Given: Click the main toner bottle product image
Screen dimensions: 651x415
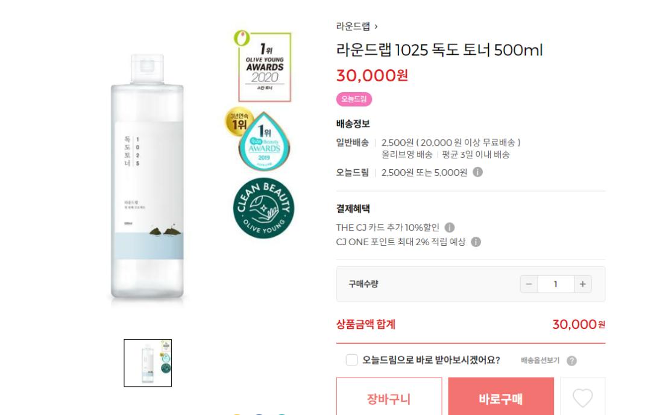Looking at the screenshot, I should tap(148, 176).
